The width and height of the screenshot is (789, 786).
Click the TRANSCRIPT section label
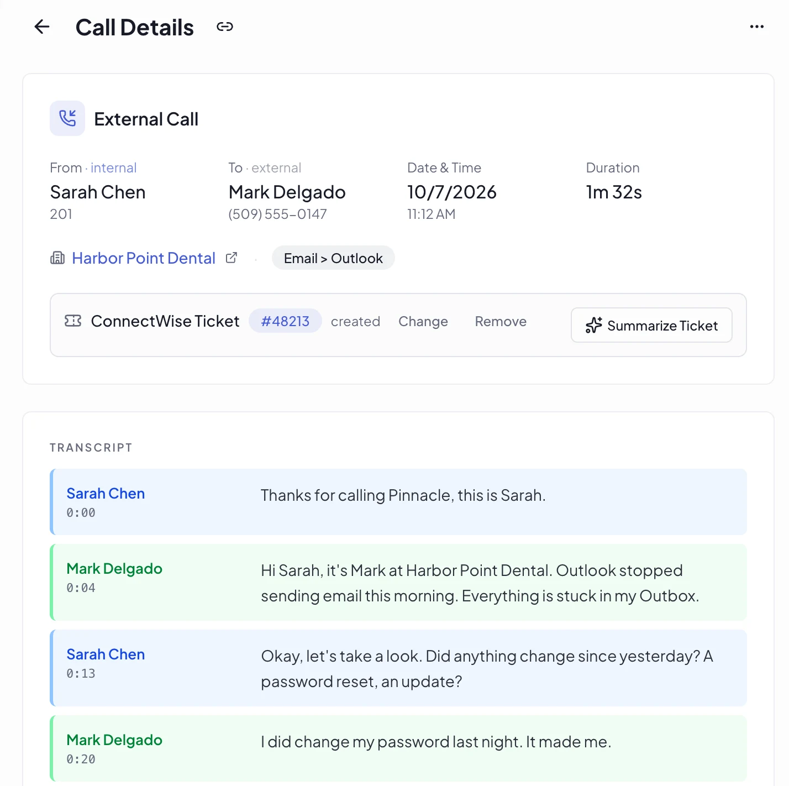tap(91, 448)
